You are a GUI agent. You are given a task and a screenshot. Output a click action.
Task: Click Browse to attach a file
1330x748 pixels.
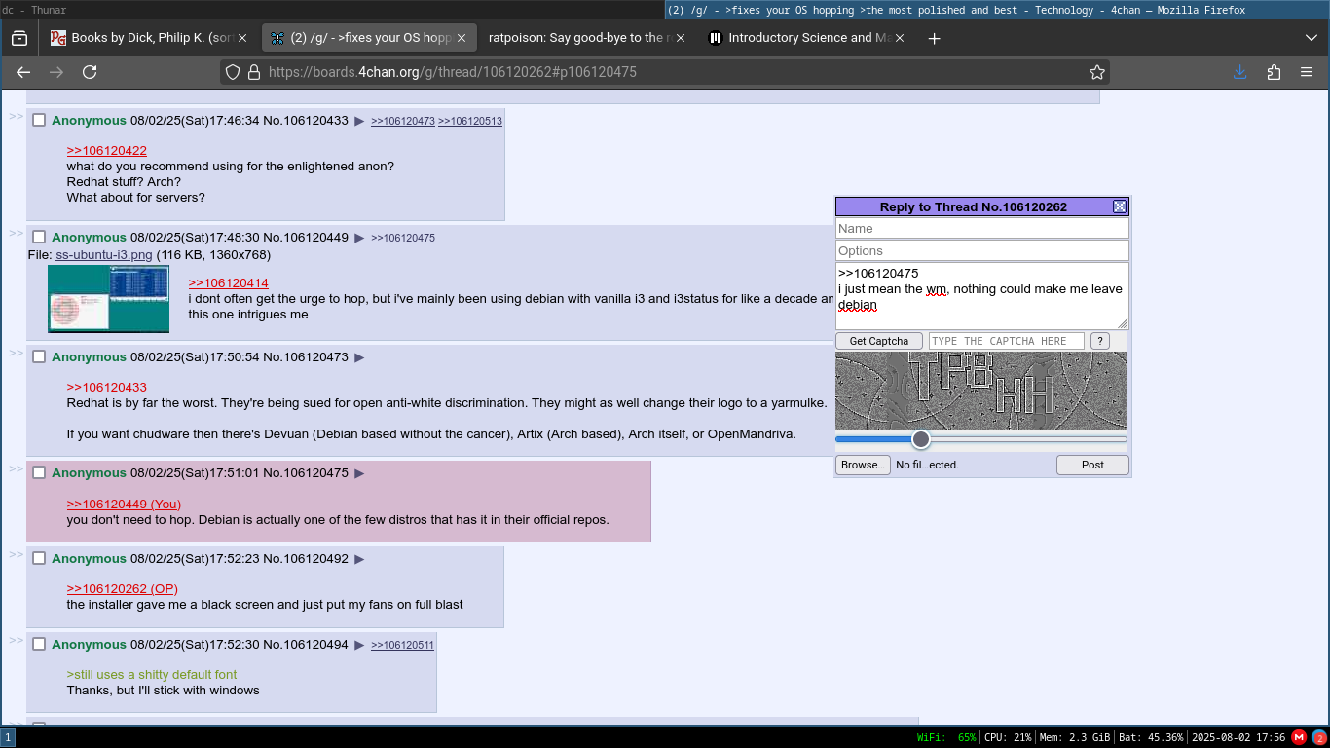[x=863, y=465]
